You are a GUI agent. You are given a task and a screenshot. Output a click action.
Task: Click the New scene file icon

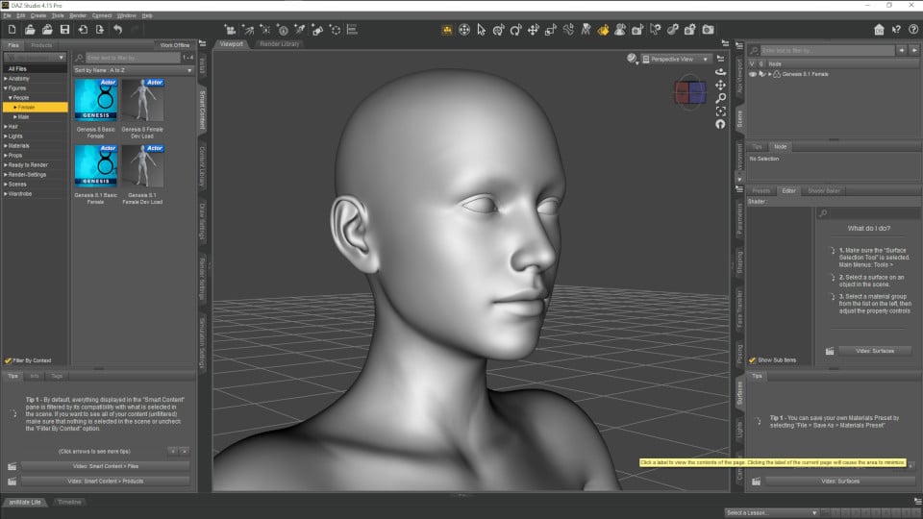[13, 30]
